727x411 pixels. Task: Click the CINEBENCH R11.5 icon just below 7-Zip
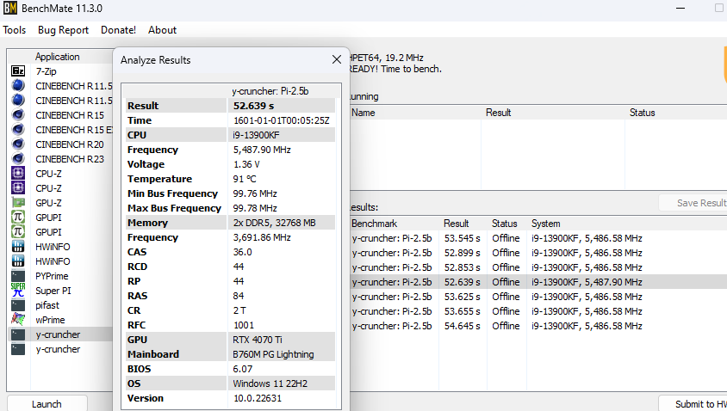point(18,86)
